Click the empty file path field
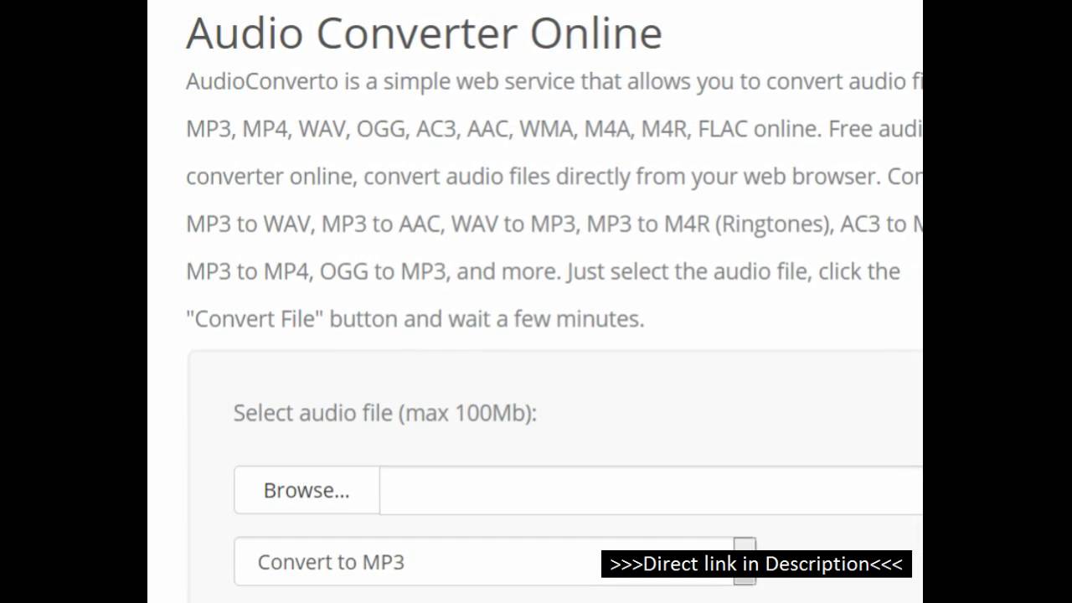The width and height of the screenshot is (1072, 603). tap(651, 490)
